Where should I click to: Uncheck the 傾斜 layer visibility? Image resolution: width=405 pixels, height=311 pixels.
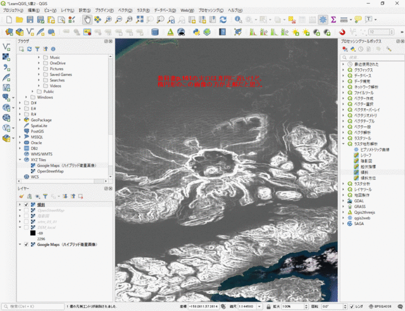pyautogui.click(x=26, y=205)
